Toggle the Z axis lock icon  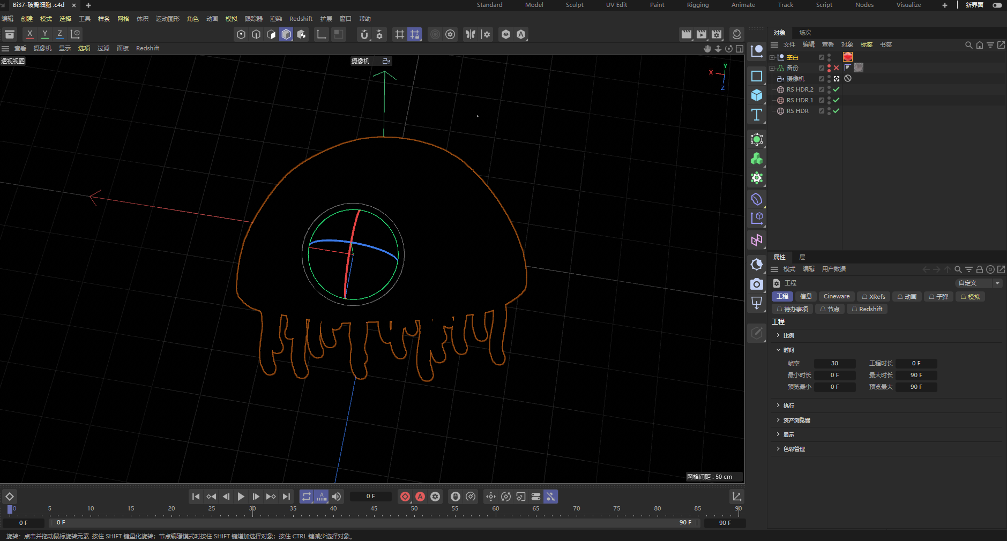[59, 34]
